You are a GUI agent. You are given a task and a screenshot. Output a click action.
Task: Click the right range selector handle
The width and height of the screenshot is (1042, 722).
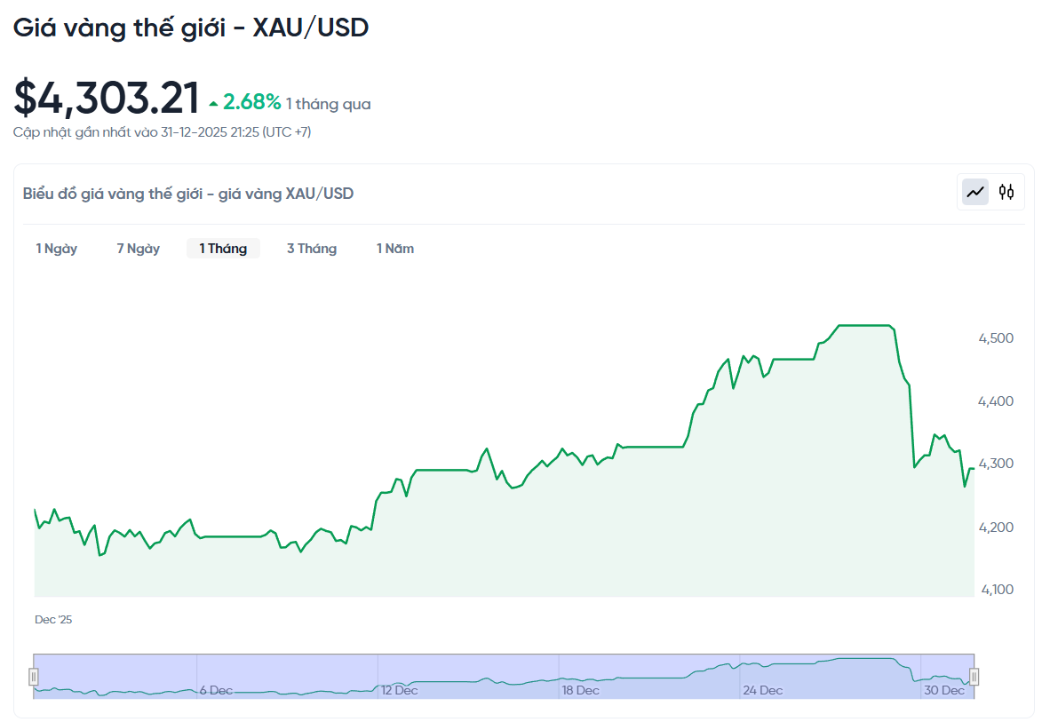[x=974, y=676]
